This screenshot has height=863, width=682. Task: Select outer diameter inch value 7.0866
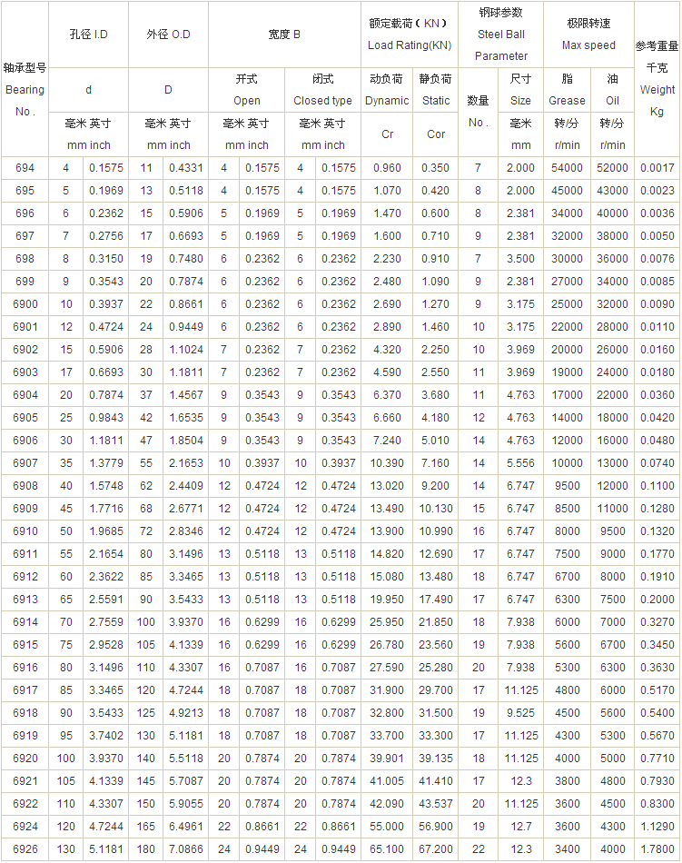point(186,849)
